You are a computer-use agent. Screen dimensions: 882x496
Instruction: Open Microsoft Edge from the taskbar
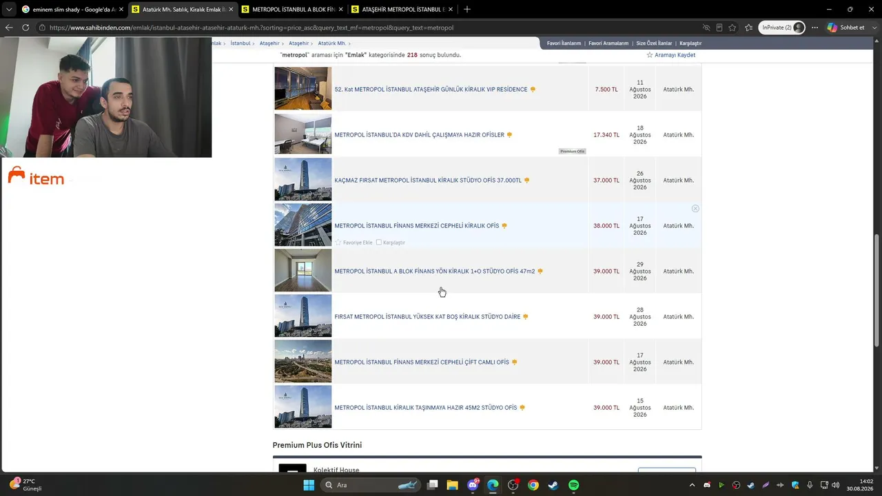point(493,485)
